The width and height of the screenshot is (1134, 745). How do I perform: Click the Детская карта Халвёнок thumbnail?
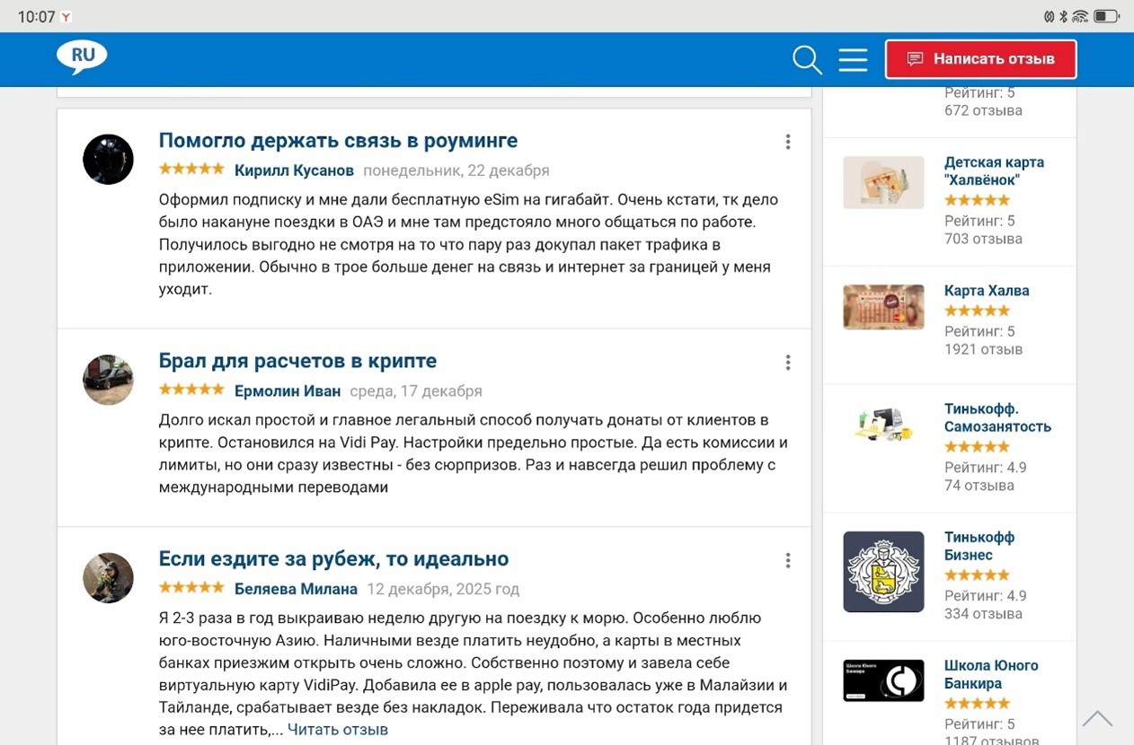click(883, 182)
